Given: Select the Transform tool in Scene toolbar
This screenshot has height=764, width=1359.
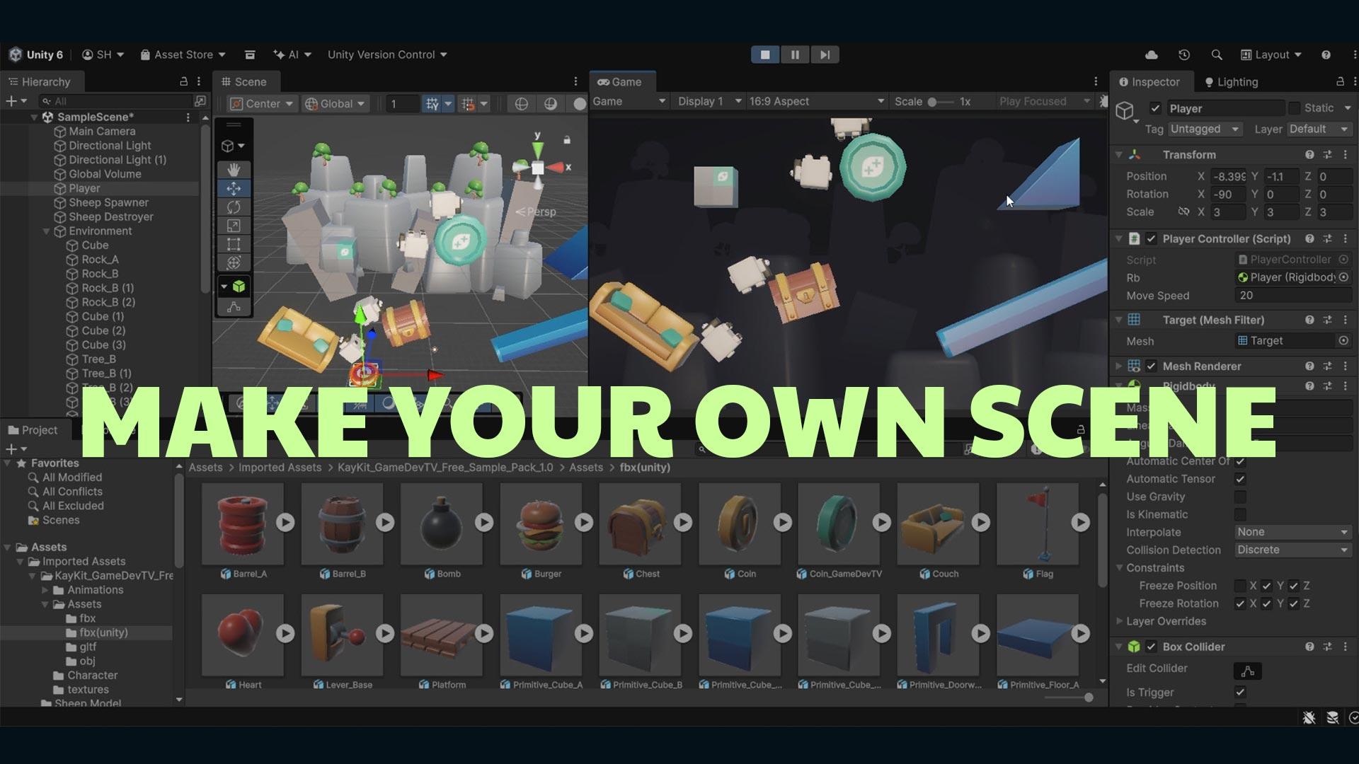Looking at the screenshot, I should coord(234,263).
